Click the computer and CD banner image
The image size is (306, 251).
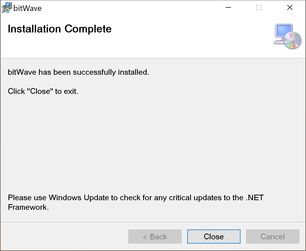287,36
